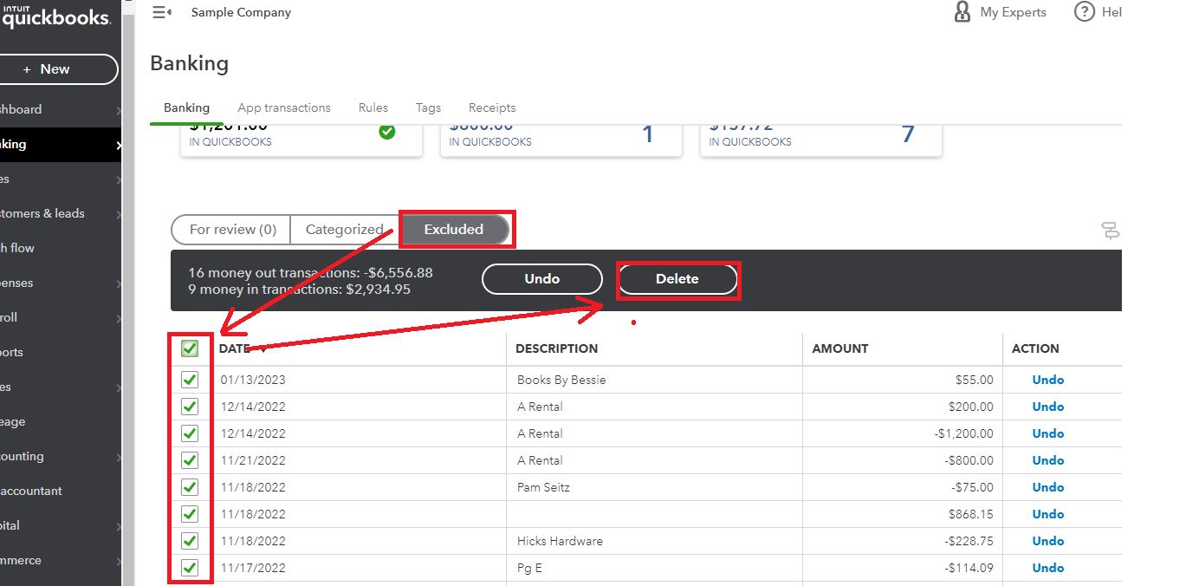Expand the Dashboard sidebar chevron
1199x586 pixels.
119,110
